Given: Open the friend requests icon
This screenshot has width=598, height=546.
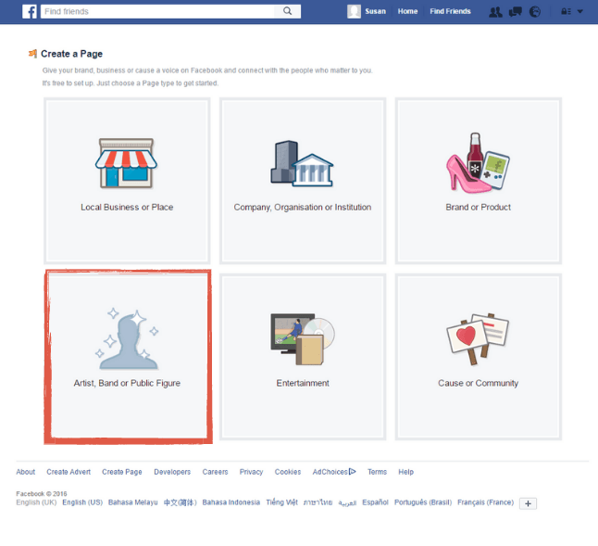Looking at the screenshot, I should pyautogui.click(x=495, y=12).
